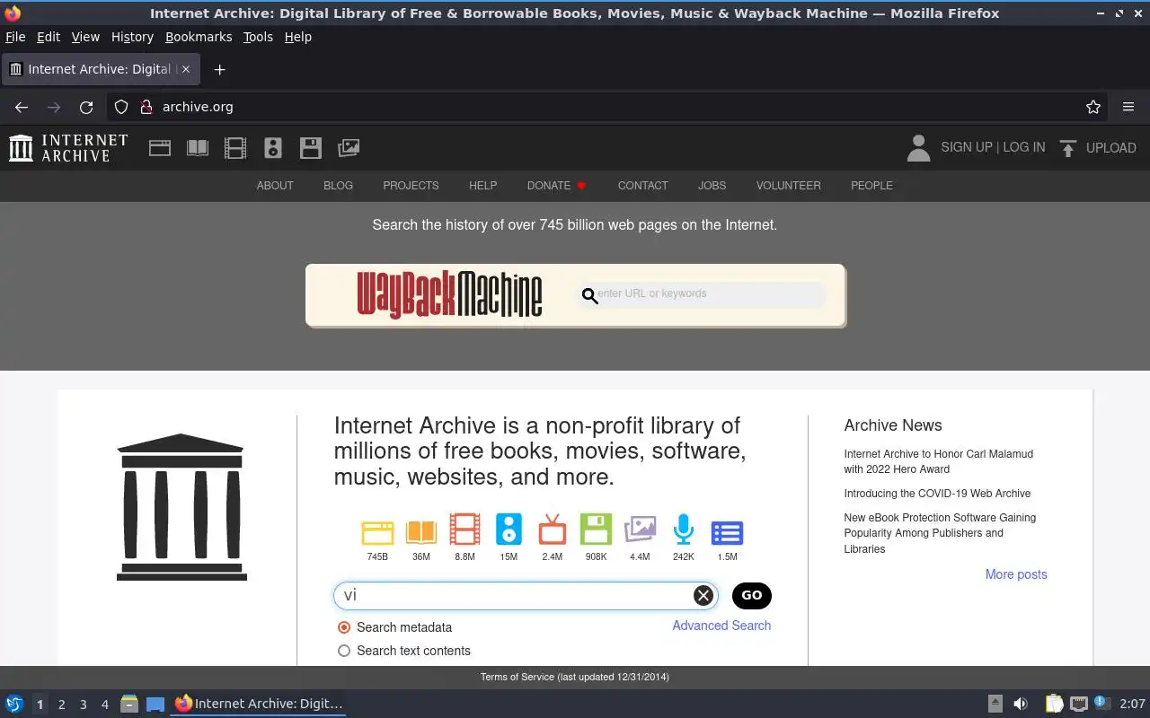Image resolution: width=1150 pixels, height=718 pixels.
Task: Open the More posts link
Action: pyautogui.click(x=1016, y=574)
